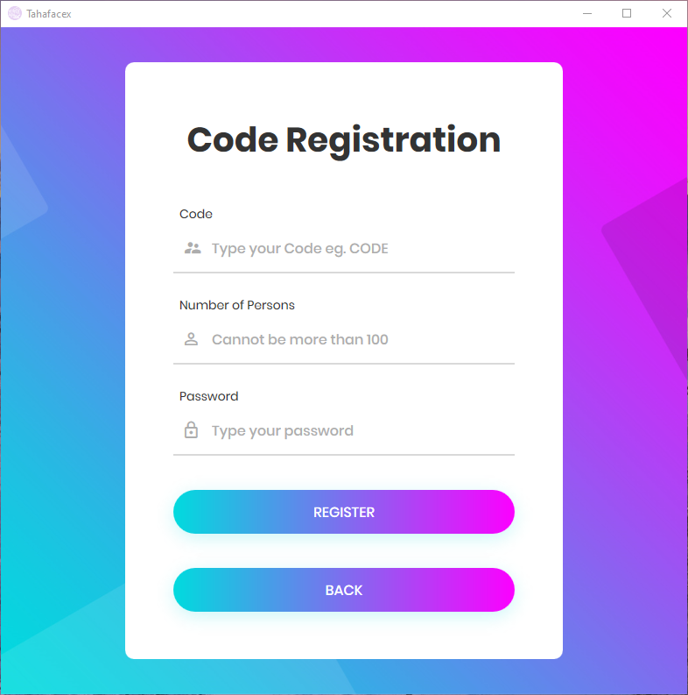The image size is (688, 695).
Task: Click the empty title bar area
Action: pyautogui.click(x=306, y=13)
